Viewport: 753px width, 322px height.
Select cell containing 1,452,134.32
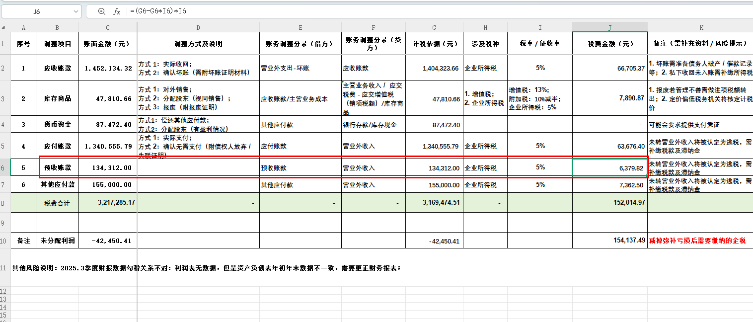click(x=107, y=68)
